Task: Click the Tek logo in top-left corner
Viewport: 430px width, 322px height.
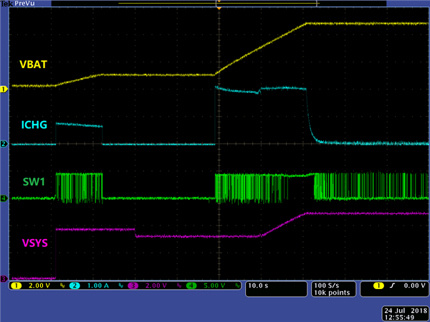Action: pyautogui.click(x=7, y=4)
